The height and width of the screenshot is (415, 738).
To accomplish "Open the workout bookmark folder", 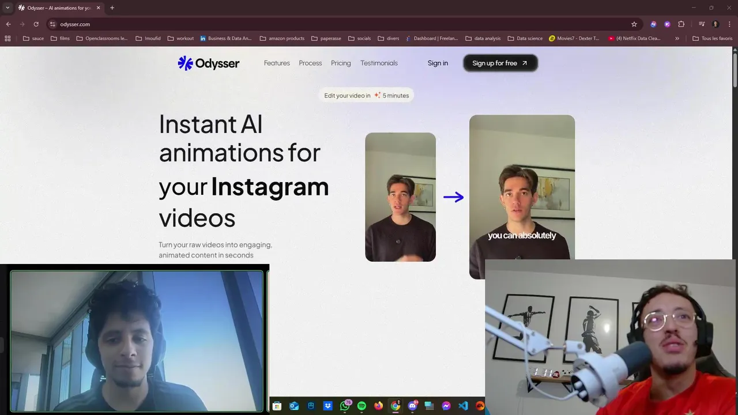I will (180, 39).
